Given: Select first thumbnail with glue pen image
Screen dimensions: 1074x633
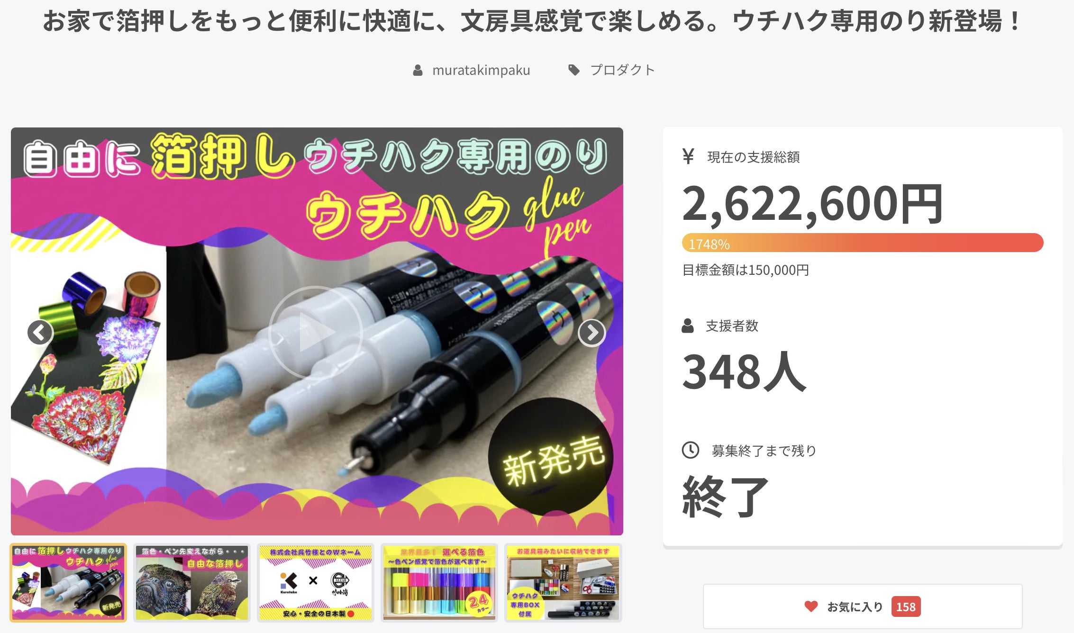Looking at the screenshot, I should coord(68,583).
